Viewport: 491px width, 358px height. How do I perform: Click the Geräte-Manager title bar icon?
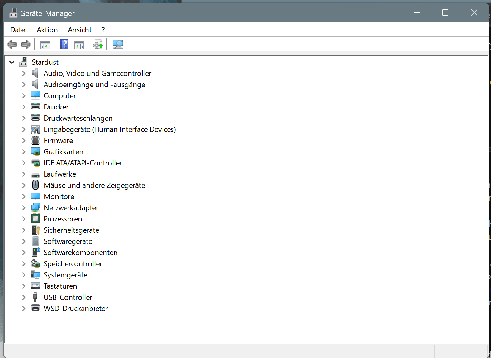point(13,13)
